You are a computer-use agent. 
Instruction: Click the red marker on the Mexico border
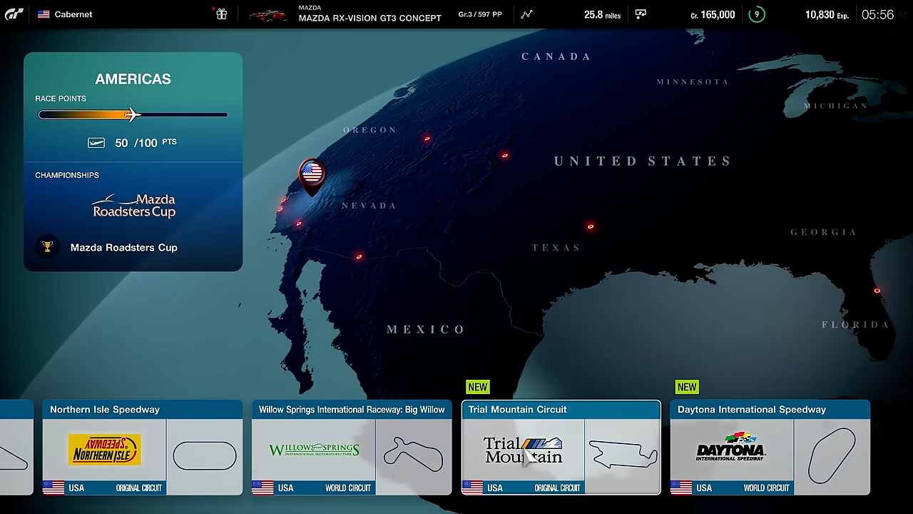click(359, 257)
